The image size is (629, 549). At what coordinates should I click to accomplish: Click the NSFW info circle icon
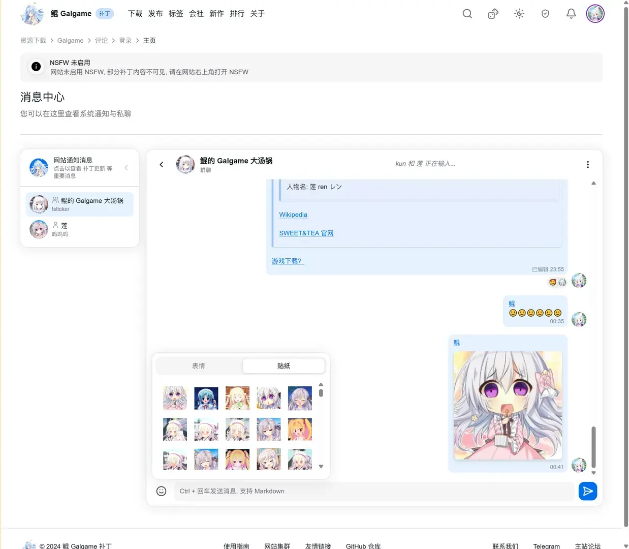pos(36,67)
